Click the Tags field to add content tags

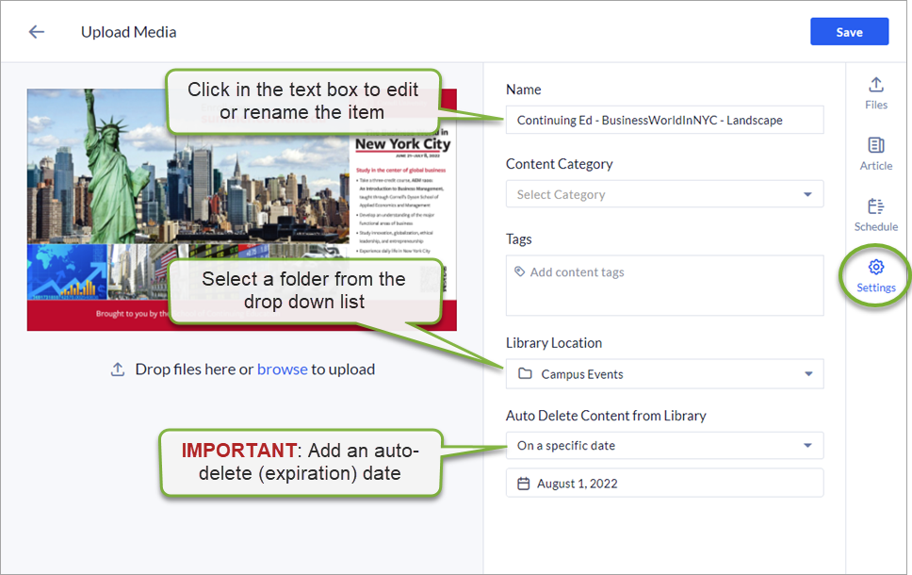664,283
